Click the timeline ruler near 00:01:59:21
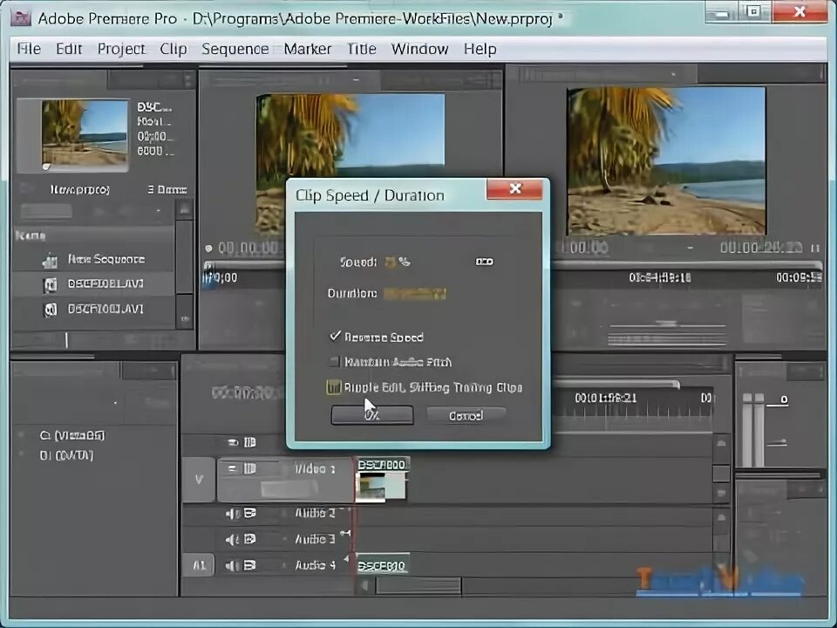837x628 pixels. click(x=605, y=398)
